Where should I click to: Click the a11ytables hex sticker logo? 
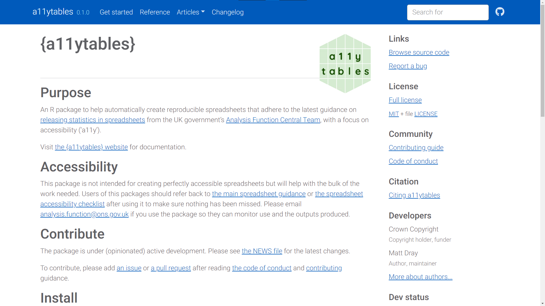click(345, 63)
